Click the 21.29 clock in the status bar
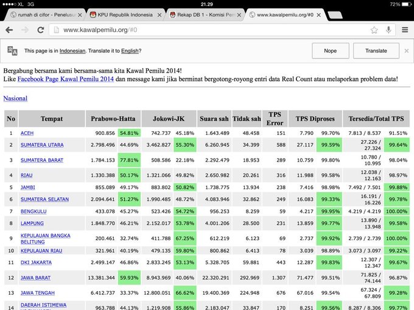 (207, 4)
